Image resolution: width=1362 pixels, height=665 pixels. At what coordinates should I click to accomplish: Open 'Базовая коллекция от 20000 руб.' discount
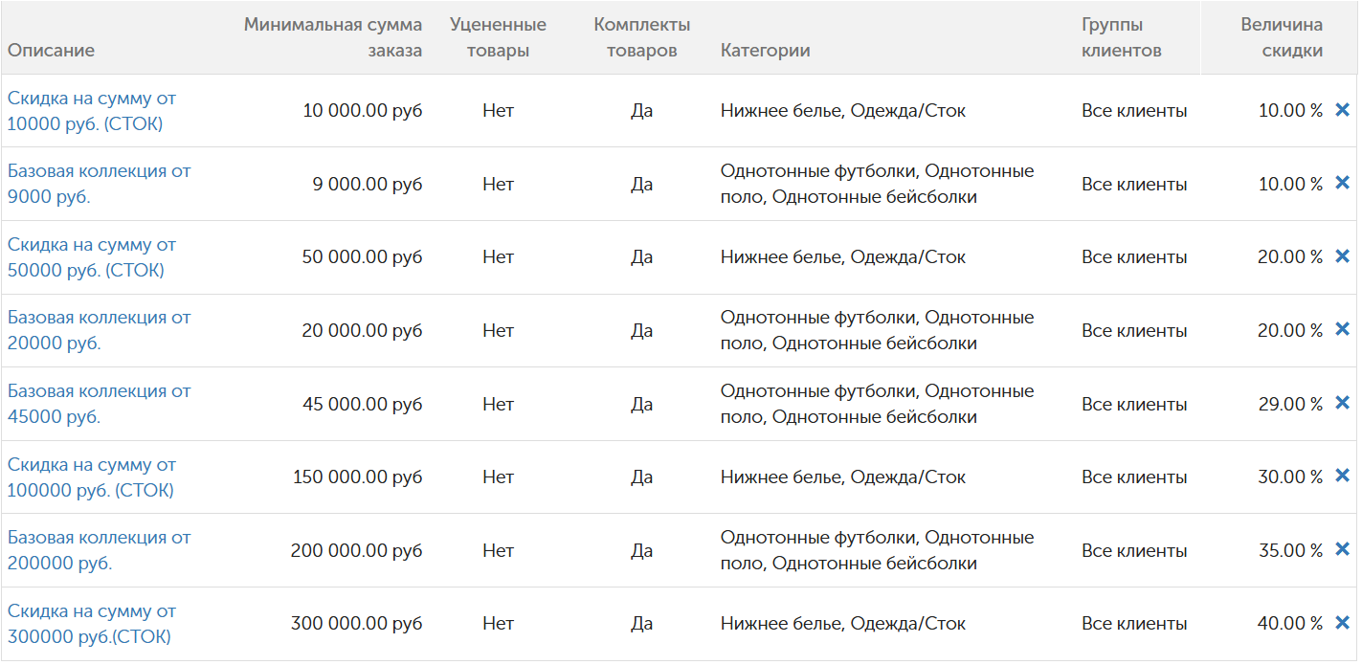tap(99, 330)
